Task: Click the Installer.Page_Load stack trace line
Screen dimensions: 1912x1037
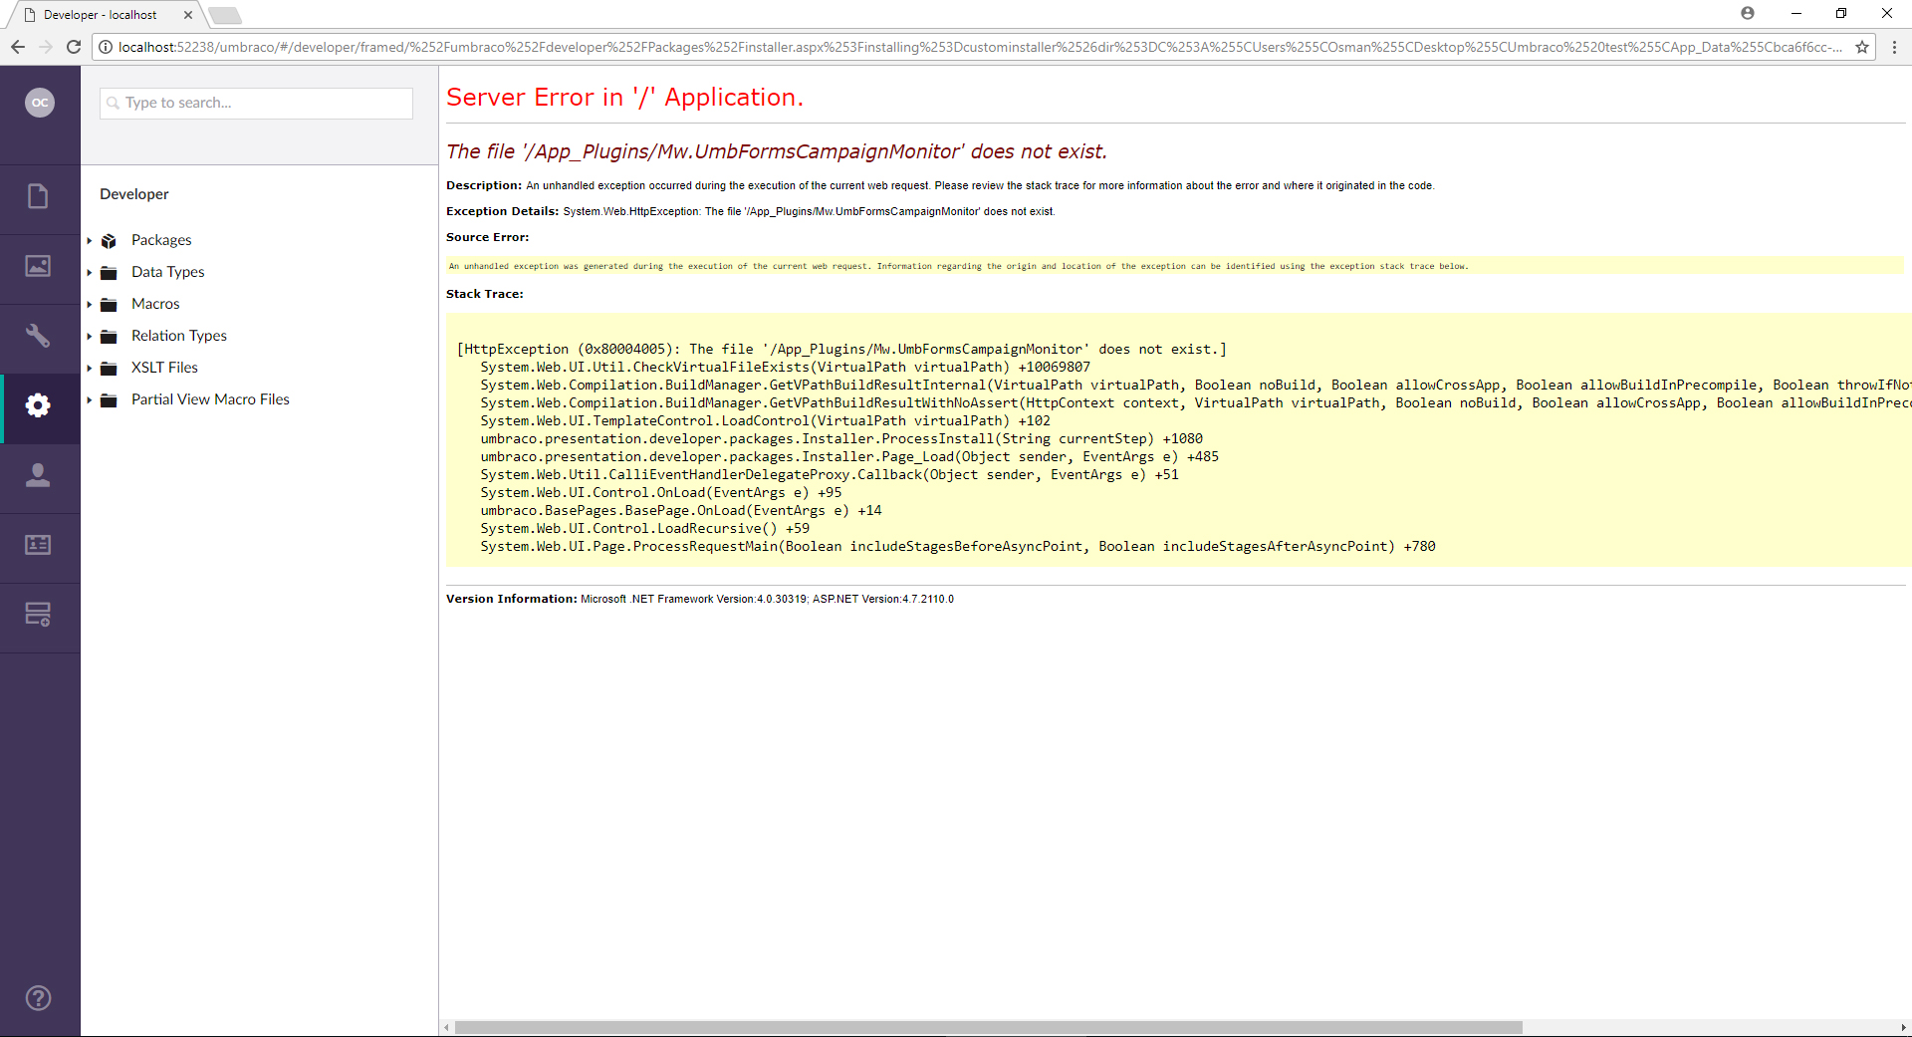Action: [x=849, y=456]
